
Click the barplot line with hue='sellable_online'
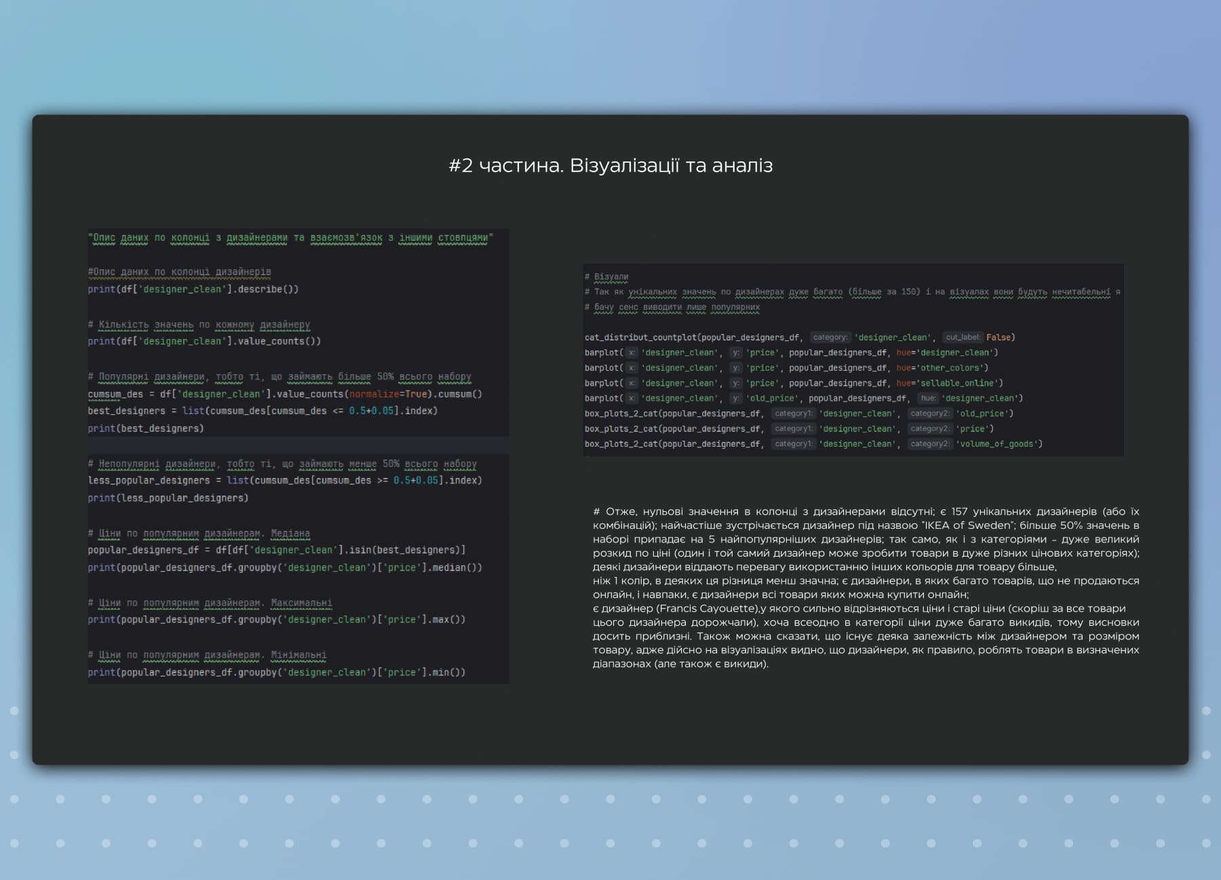tap(794, 384)
